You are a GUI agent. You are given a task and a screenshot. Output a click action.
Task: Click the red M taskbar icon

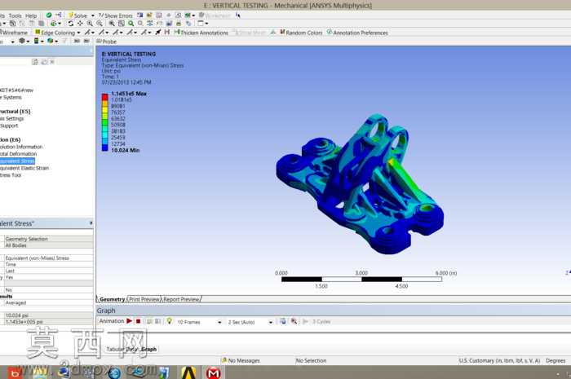(213, 372)
